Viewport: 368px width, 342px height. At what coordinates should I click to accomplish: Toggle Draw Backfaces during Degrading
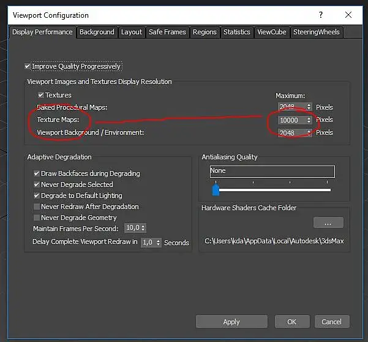(37, 173)
